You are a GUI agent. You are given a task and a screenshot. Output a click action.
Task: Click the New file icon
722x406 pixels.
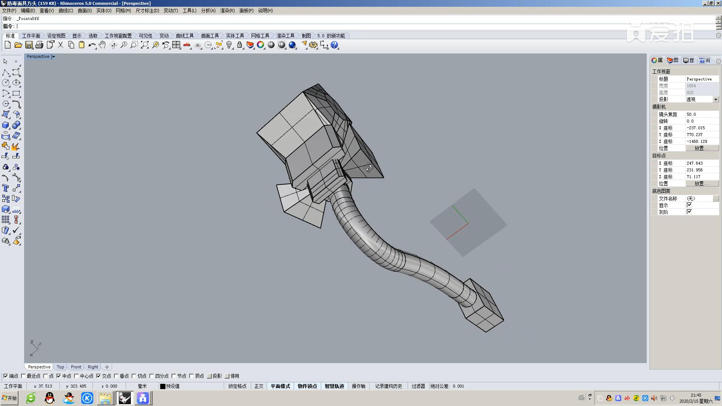(x=8, y=45)
